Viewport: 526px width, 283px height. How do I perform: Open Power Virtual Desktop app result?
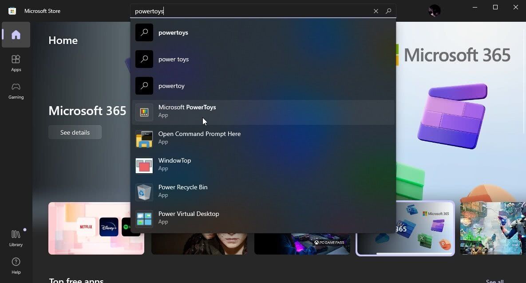pos(263,219)
